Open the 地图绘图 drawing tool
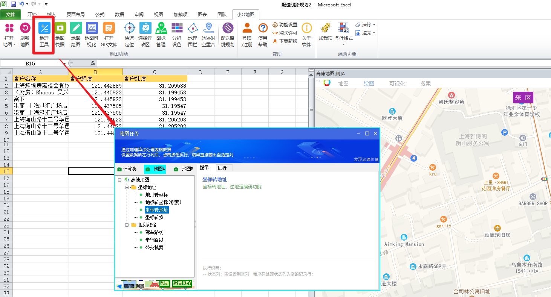The width and height of the screenshot is (551, 297). click(76, 28)
